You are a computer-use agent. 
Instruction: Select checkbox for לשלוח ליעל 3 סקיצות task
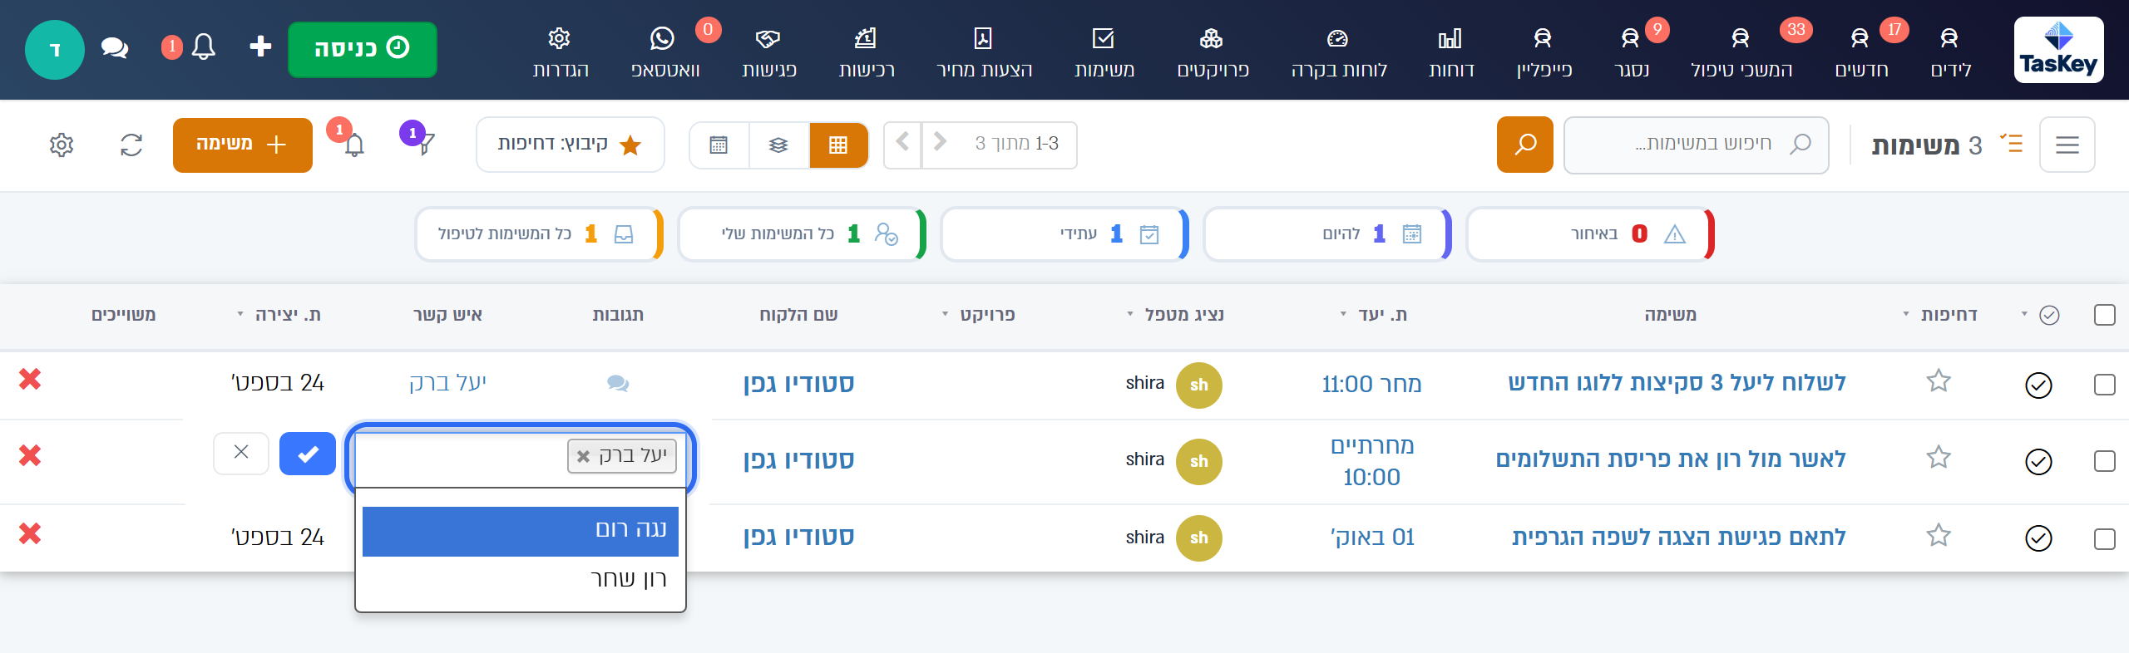click(2105, 385)
